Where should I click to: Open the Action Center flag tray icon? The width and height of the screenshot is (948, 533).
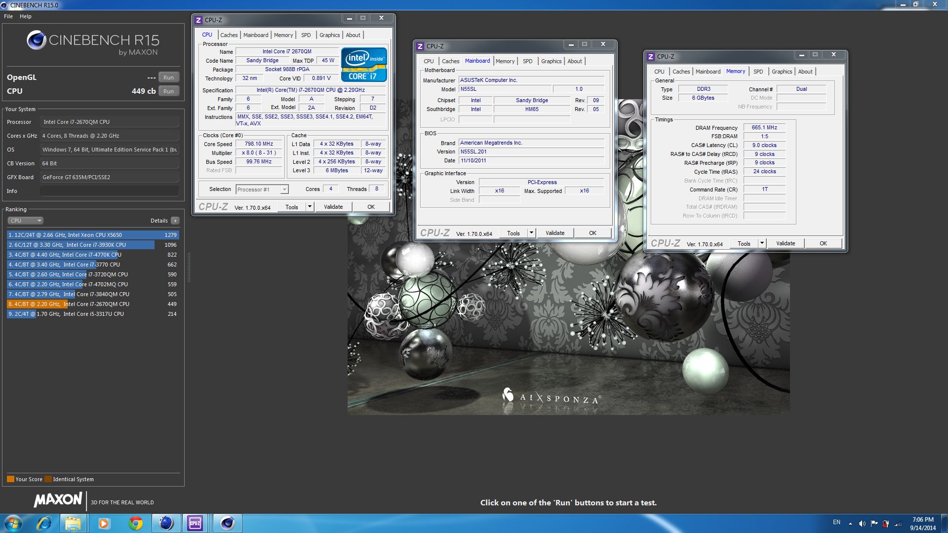(x=874, y=524)
